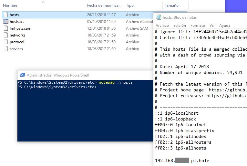This screenshot has height=166, width=247.
Task: Sort by the Nombre column header
Action: coord(10,5)
